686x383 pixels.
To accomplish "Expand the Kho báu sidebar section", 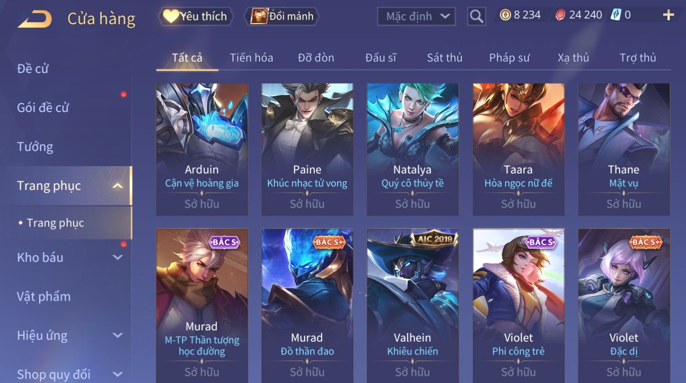I will pyautogui.click(x=118, y=257).
